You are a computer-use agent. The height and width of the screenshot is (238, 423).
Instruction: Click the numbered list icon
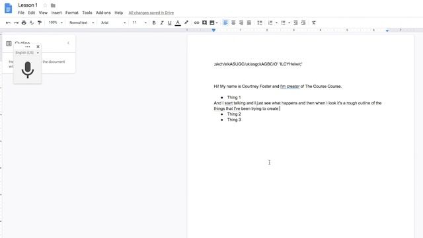coord(270,22)
